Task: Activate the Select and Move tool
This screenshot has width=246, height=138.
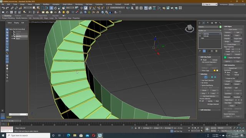Action: pyautogui.click(x=51, y=8)
